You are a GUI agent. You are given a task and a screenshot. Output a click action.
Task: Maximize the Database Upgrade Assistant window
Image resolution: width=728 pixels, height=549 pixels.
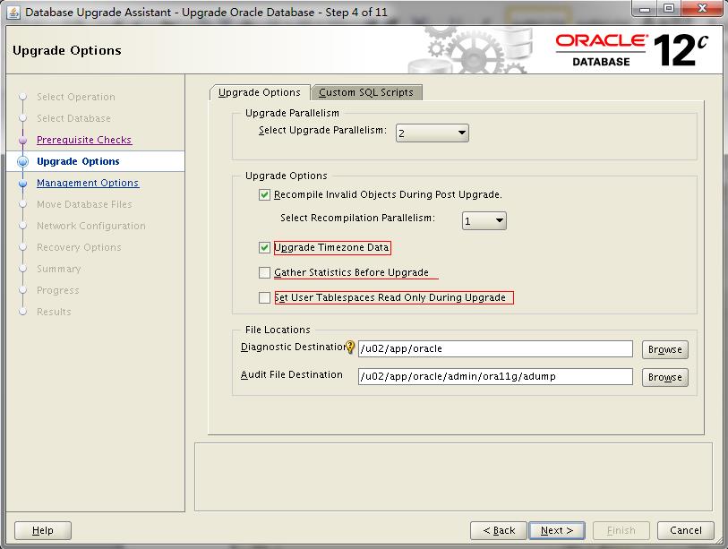click(668, 8)
